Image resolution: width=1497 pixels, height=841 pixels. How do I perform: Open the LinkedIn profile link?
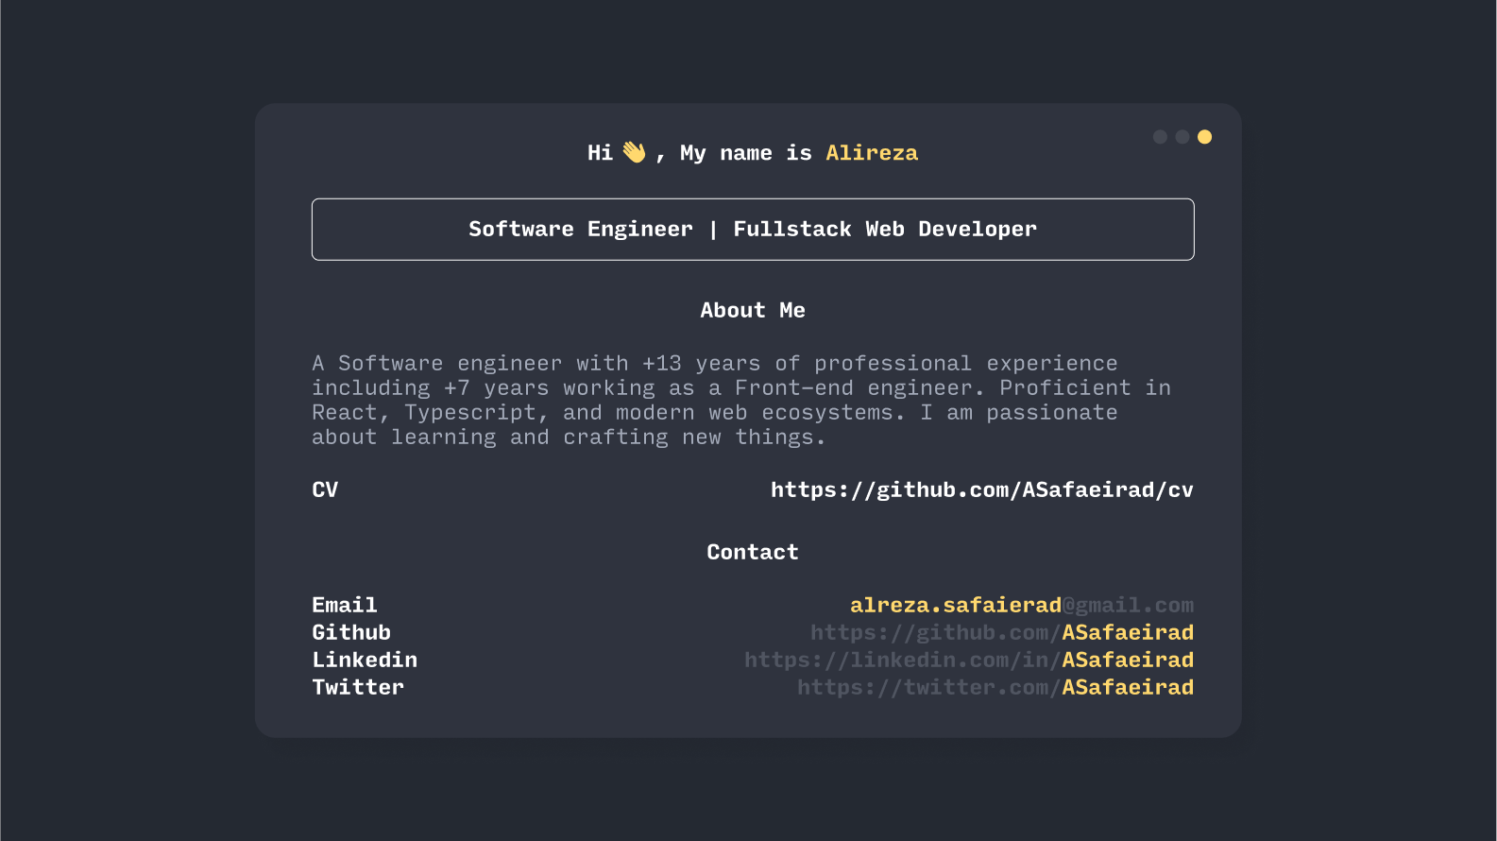point(968,660)
